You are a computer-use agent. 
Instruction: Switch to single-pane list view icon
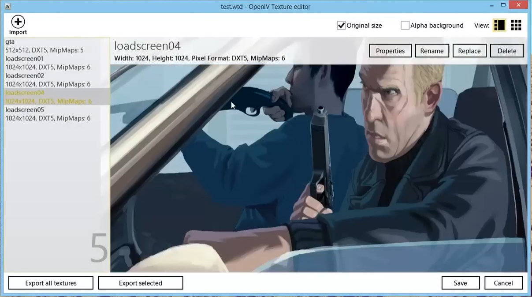click(499, 25)
